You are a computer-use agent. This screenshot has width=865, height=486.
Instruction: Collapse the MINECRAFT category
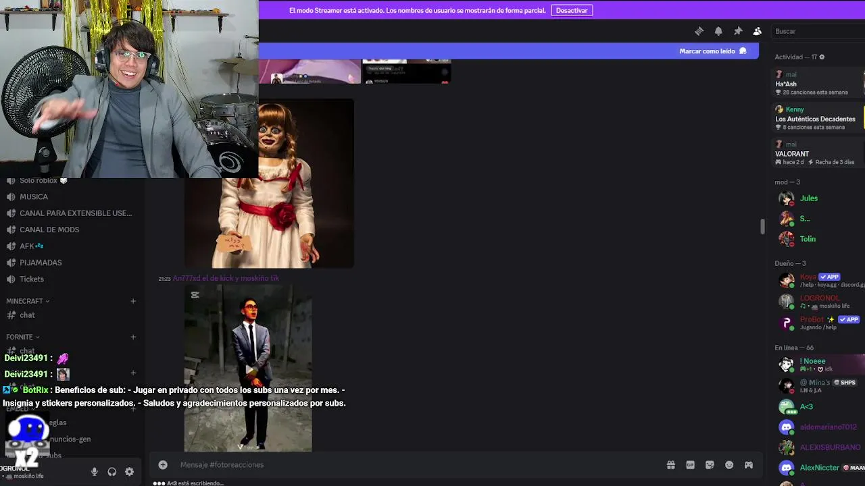click(x=28, y=301)
